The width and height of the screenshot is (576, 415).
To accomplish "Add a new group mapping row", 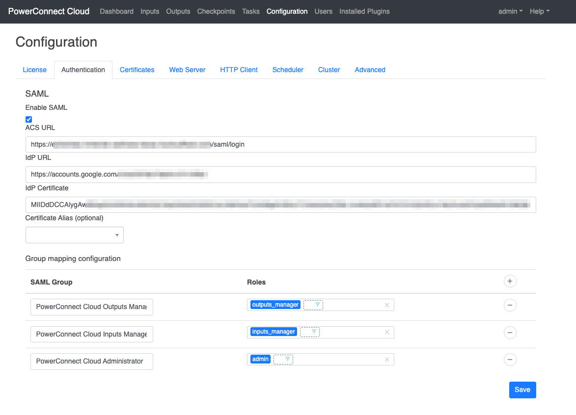I will [510, 281].
